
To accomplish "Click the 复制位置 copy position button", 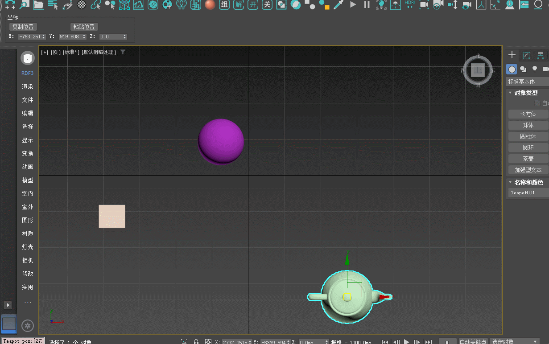I will 23,27.
